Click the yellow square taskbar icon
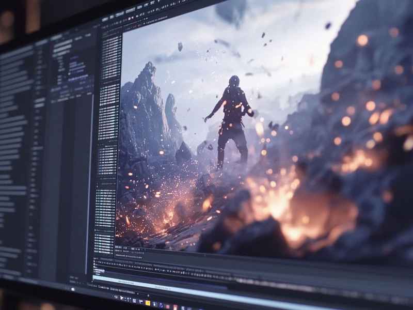The image size is (413, 310). [x=148, y=303]
